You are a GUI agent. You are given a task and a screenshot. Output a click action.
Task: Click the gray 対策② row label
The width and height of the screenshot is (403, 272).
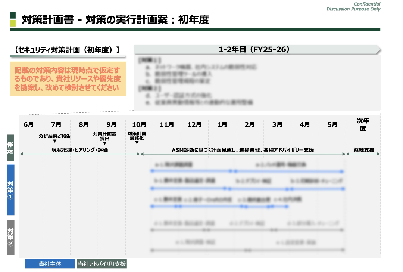point(10,237)
